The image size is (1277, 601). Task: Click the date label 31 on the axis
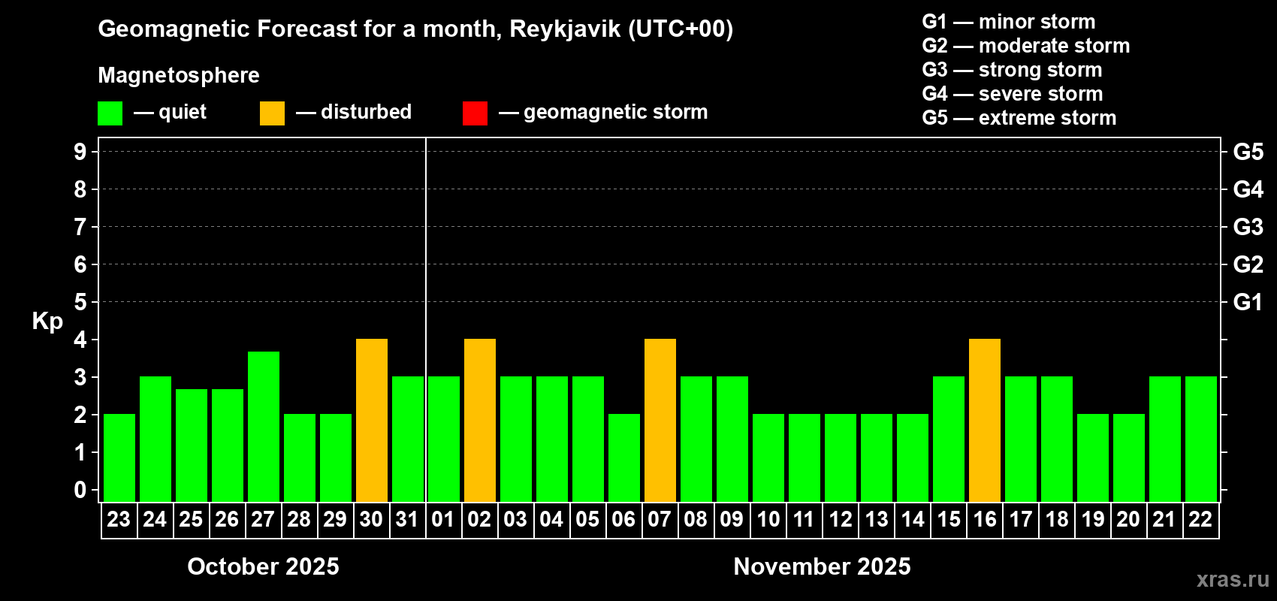(407, 520)
